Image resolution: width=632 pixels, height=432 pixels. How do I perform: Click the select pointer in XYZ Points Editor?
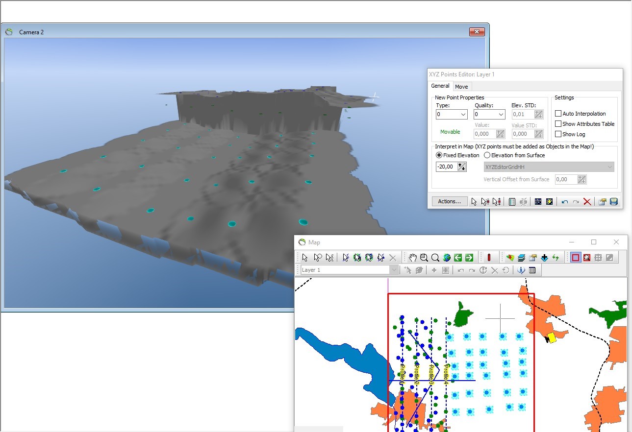474,201
